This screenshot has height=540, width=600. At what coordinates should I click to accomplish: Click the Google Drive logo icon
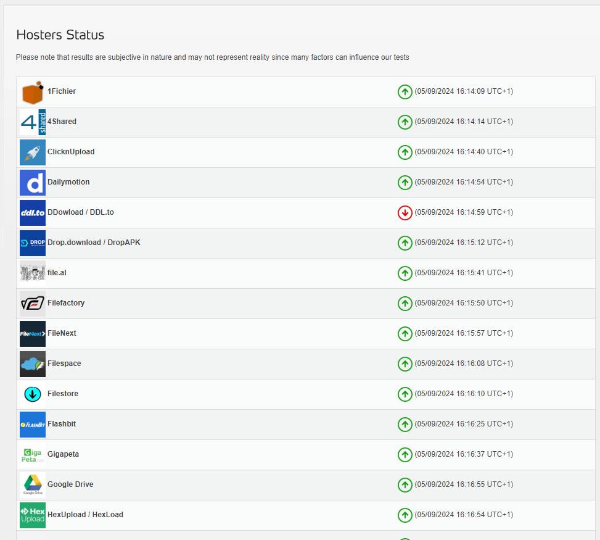click(33, 485)
